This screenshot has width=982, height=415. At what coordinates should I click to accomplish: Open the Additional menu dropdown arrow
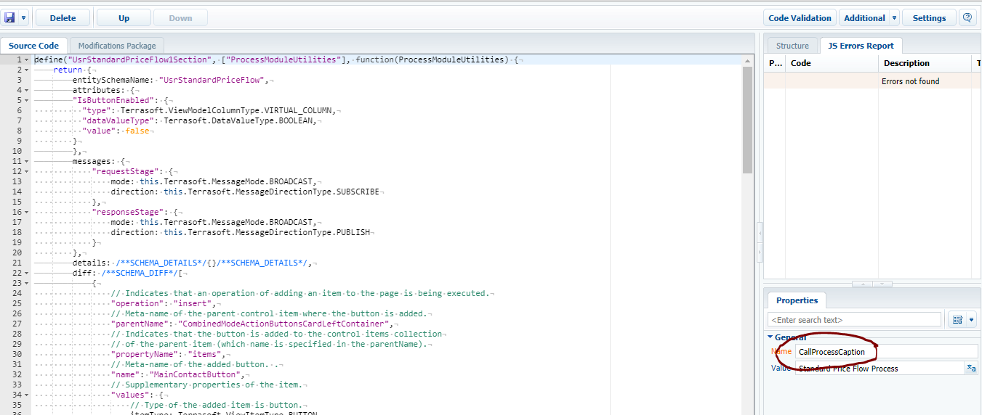tap(893, 17)
